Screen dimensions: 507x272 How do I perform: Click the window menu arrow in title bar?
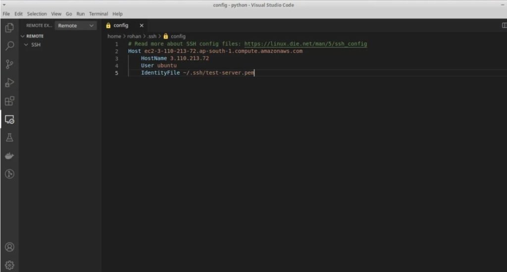point(4,5)
